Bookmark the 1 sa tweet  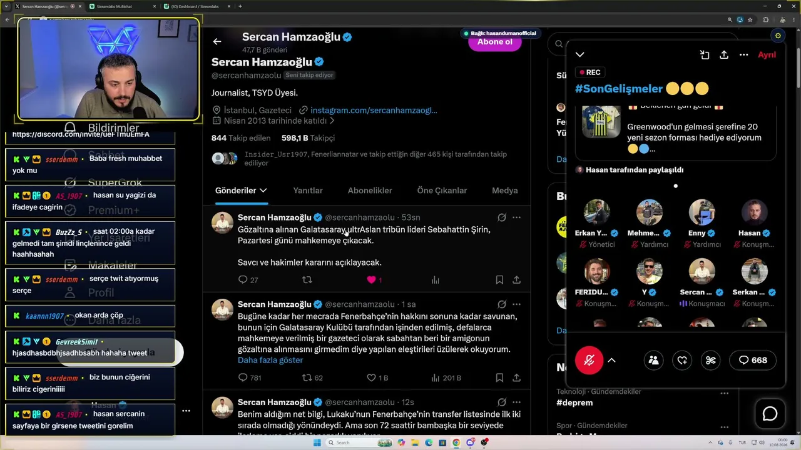[499, 377]
